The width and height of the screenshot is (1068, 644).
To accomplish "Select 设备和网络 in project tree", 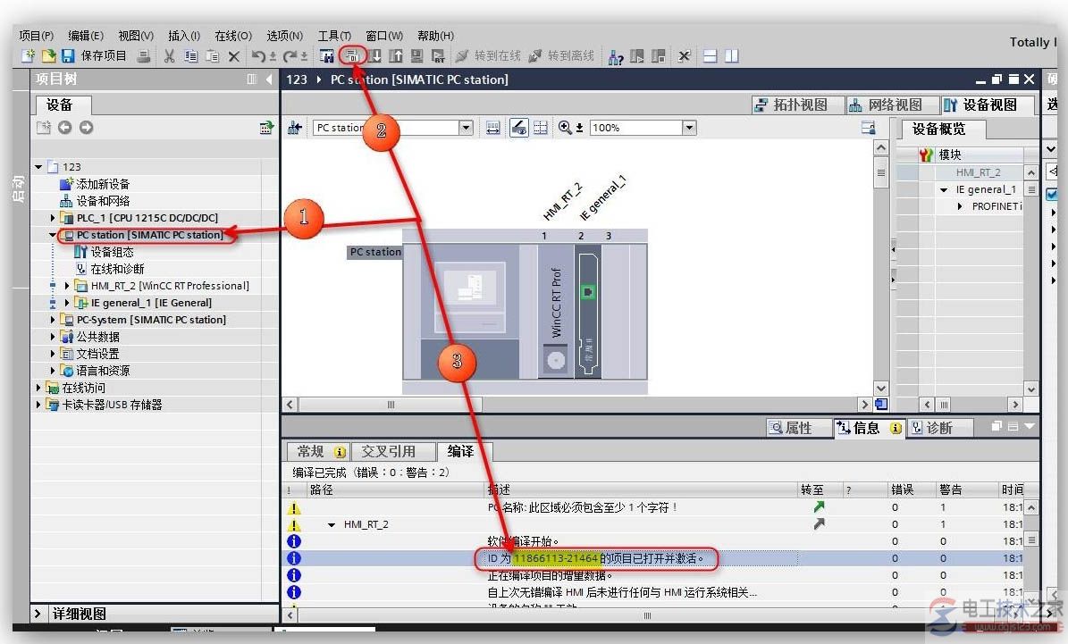I will pyautogui.click(x=95, y=201).
